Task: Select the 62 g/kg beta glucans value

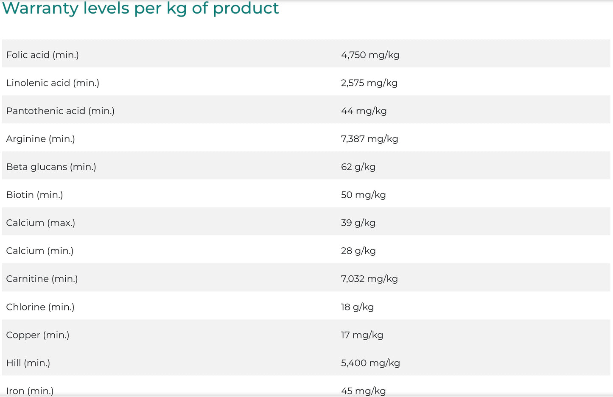Action: point(358,167)
